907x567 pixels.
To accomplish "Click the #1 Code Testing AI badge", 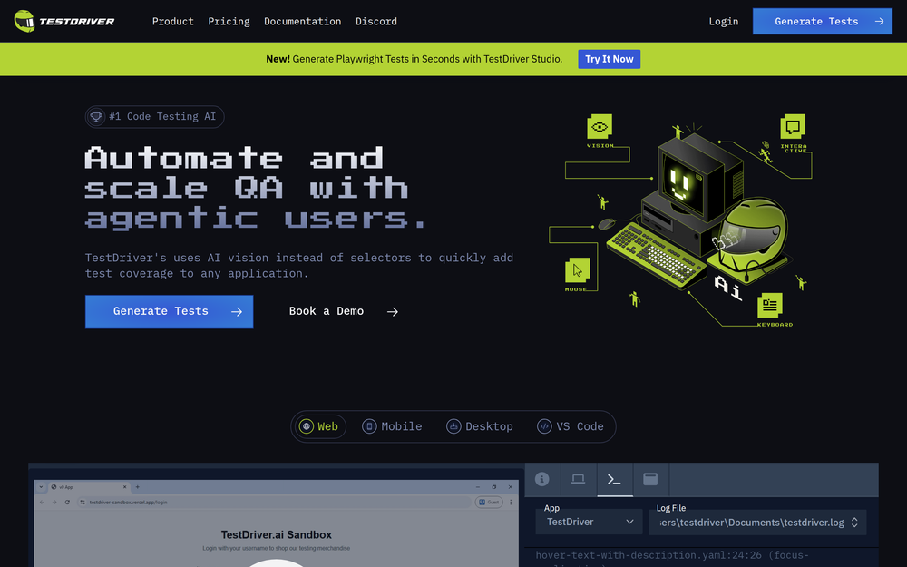I will tap(154, 117).
